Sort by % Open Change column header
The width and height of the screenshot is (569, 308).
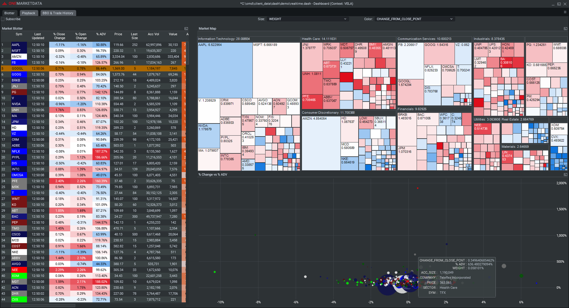[81, 36]
